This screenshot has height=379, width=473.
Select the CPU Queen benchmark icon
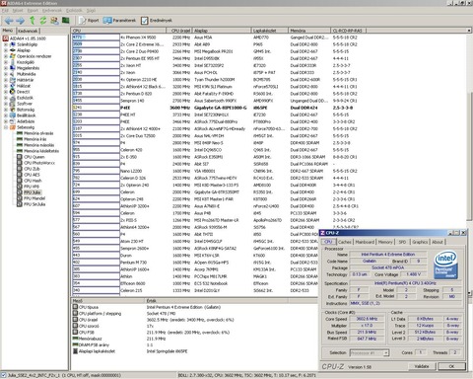pos(20,157)
